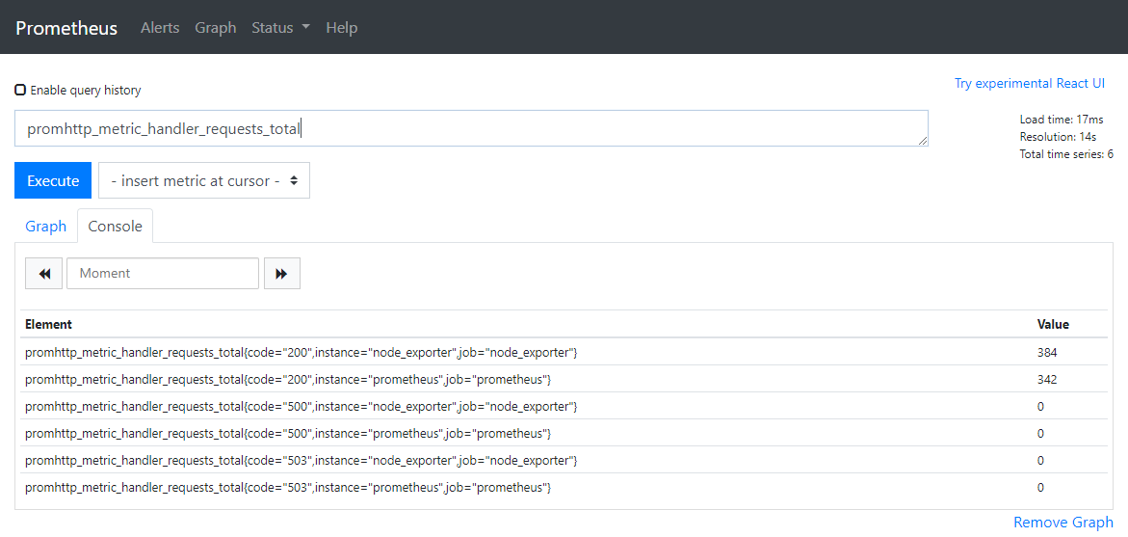1128x537 pixels.
Task: Open the Alerts page
Action: tap(160, 28)
